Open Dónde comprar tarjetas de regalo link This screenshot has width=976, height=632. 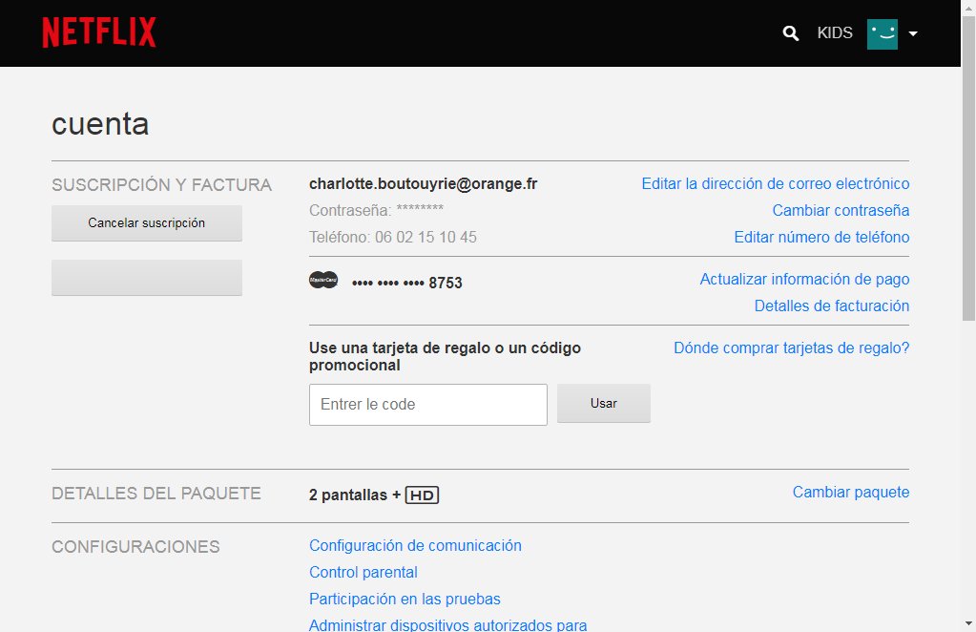click(792, 348)
